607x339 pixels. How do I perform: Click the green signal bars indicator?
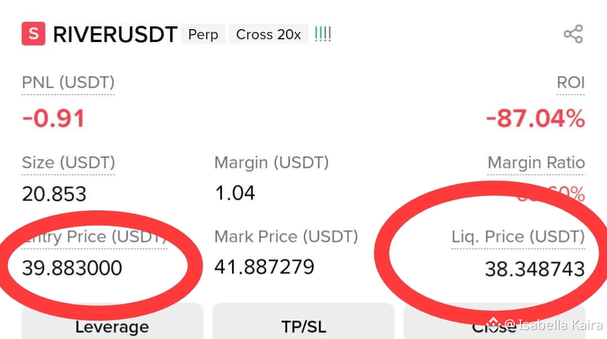(323, 34)
